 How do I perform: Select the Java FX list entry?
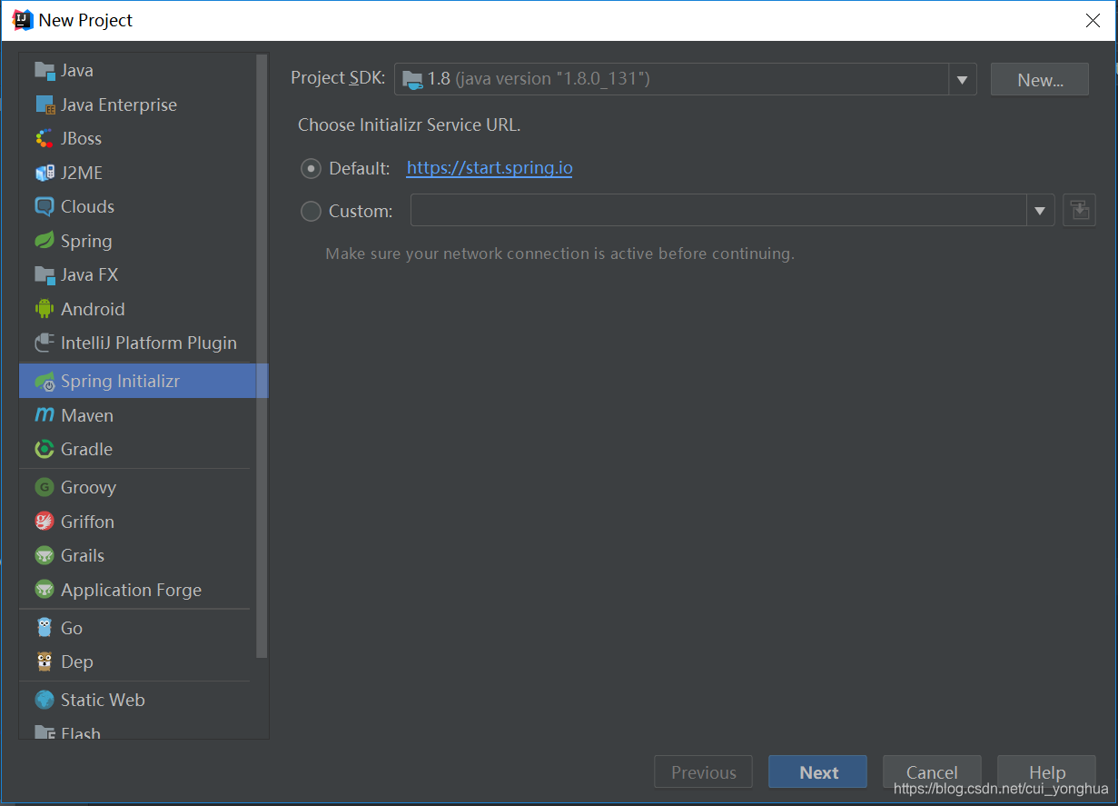point(137,275)
